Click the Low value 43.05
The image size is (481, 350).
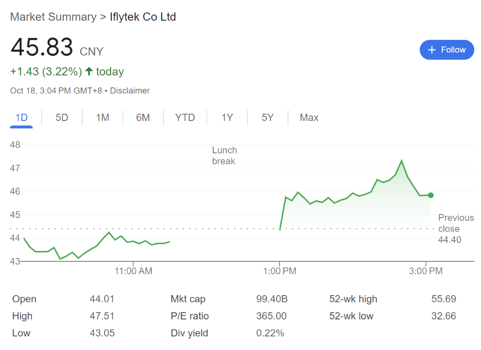click(102, 333)
